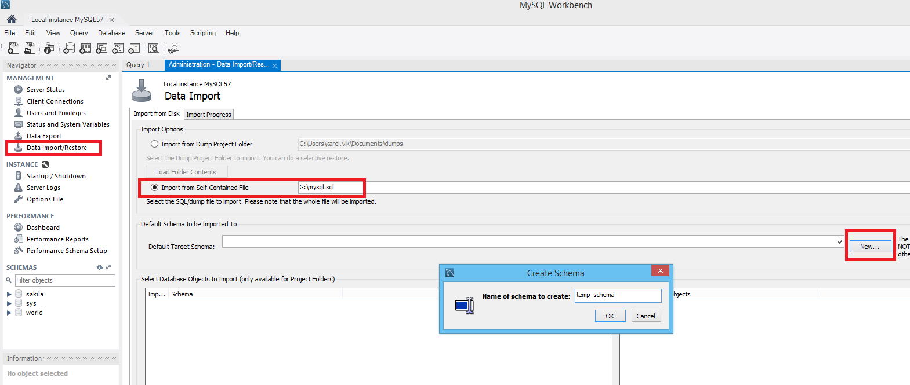Open Client Connections in navigator

55,101
